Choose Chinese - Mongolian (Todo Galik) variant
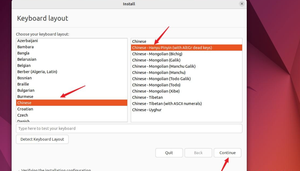Screen dimensions: 300x171 (x=186, y=79)
